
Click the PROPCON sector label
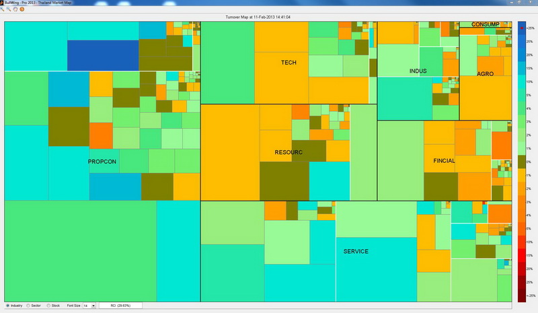[103, 162]
